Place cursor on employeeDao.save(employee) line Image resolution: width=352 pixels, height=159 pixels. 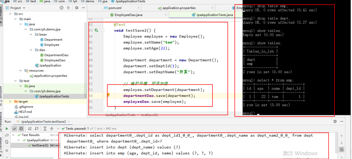(155, 102)
